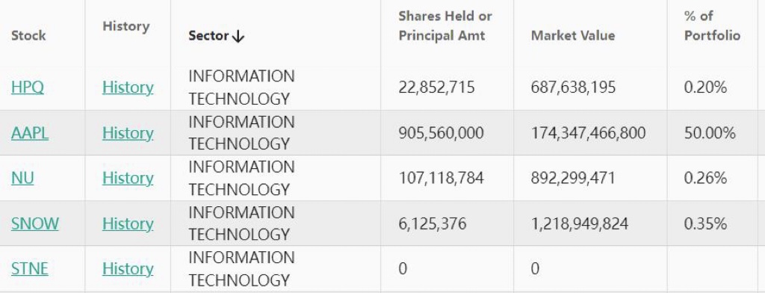Open the SNOW stock link
765x293 pixels.
34,223
